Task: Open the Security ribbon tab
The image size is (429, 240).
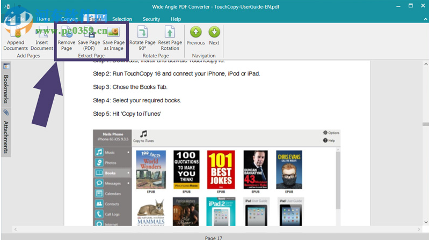Action: pyautogui.click(x=151, y=19)
